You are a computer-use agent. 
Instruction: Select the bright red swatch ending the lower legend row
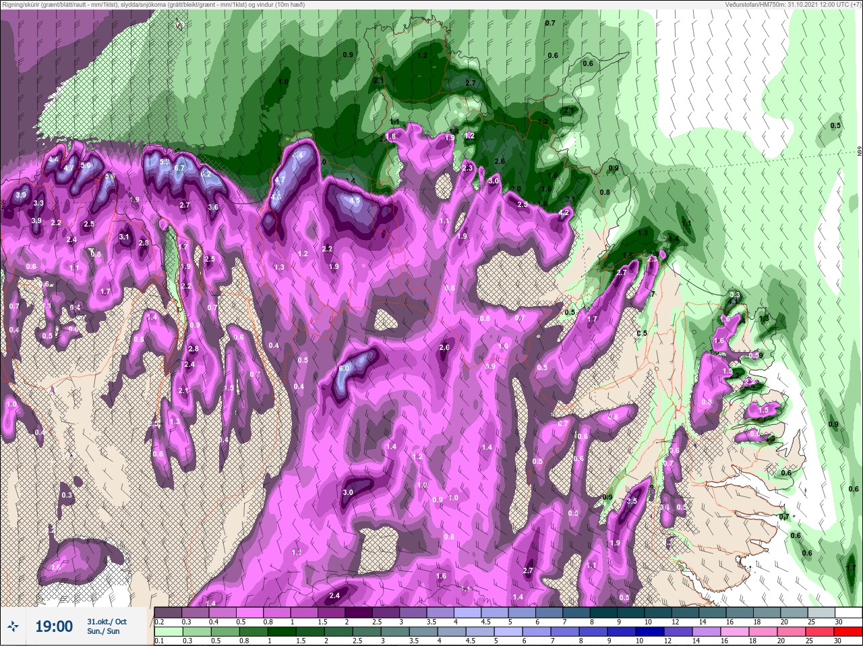coord(849,632)
